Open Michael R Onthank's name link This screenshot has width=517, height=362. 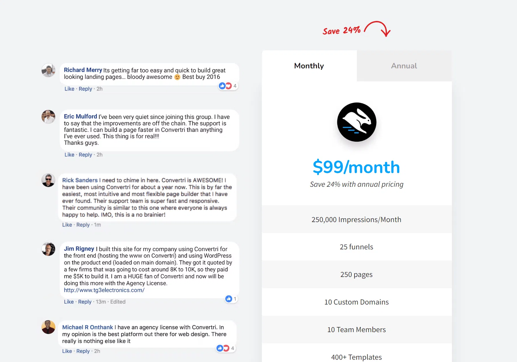tap(88, 327)
